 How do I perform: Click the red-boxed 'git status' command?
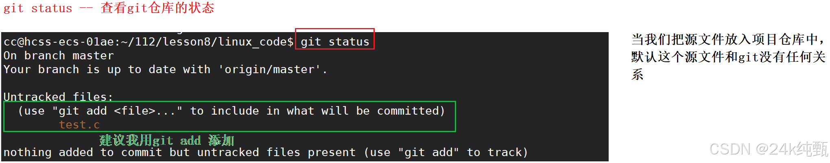point(335,42)
